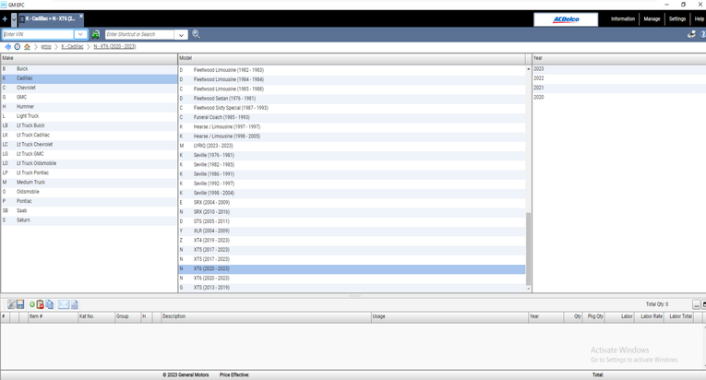Viewport: 706px width, 380px height.
Task: Open the Enter VIN dropdown arrow
Action: tap(80, 34)
